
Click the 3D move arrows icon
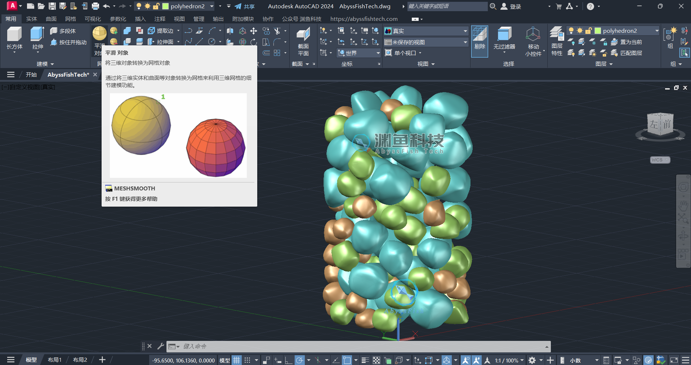254,31
